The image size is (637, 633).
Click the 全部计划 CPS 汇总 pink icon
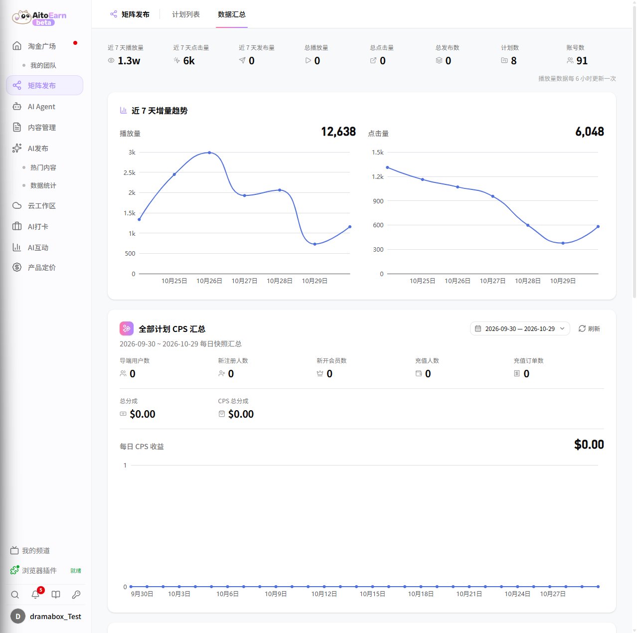127,328
